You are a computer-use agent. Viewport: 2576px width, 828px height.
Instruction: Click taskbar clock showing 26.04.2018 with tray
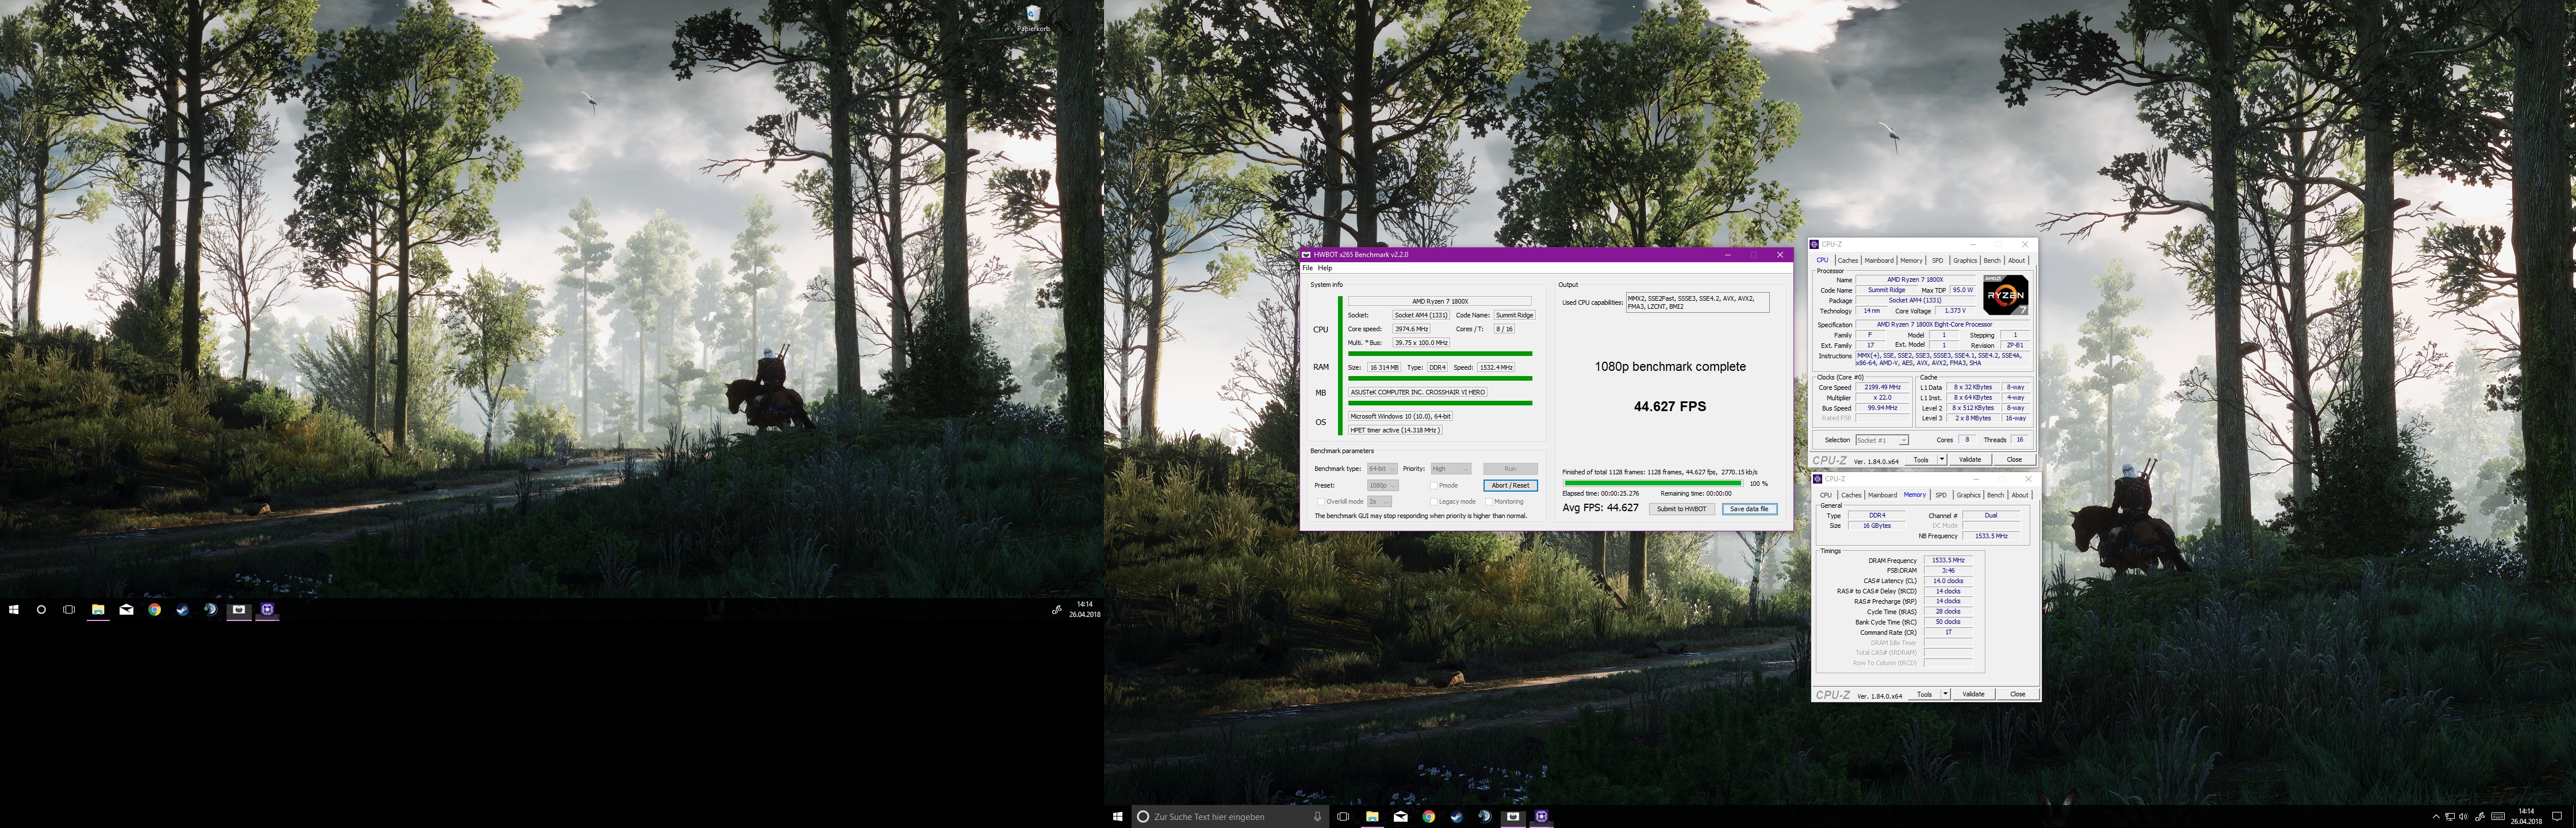pyautogui.click(x=2527, y=816)
